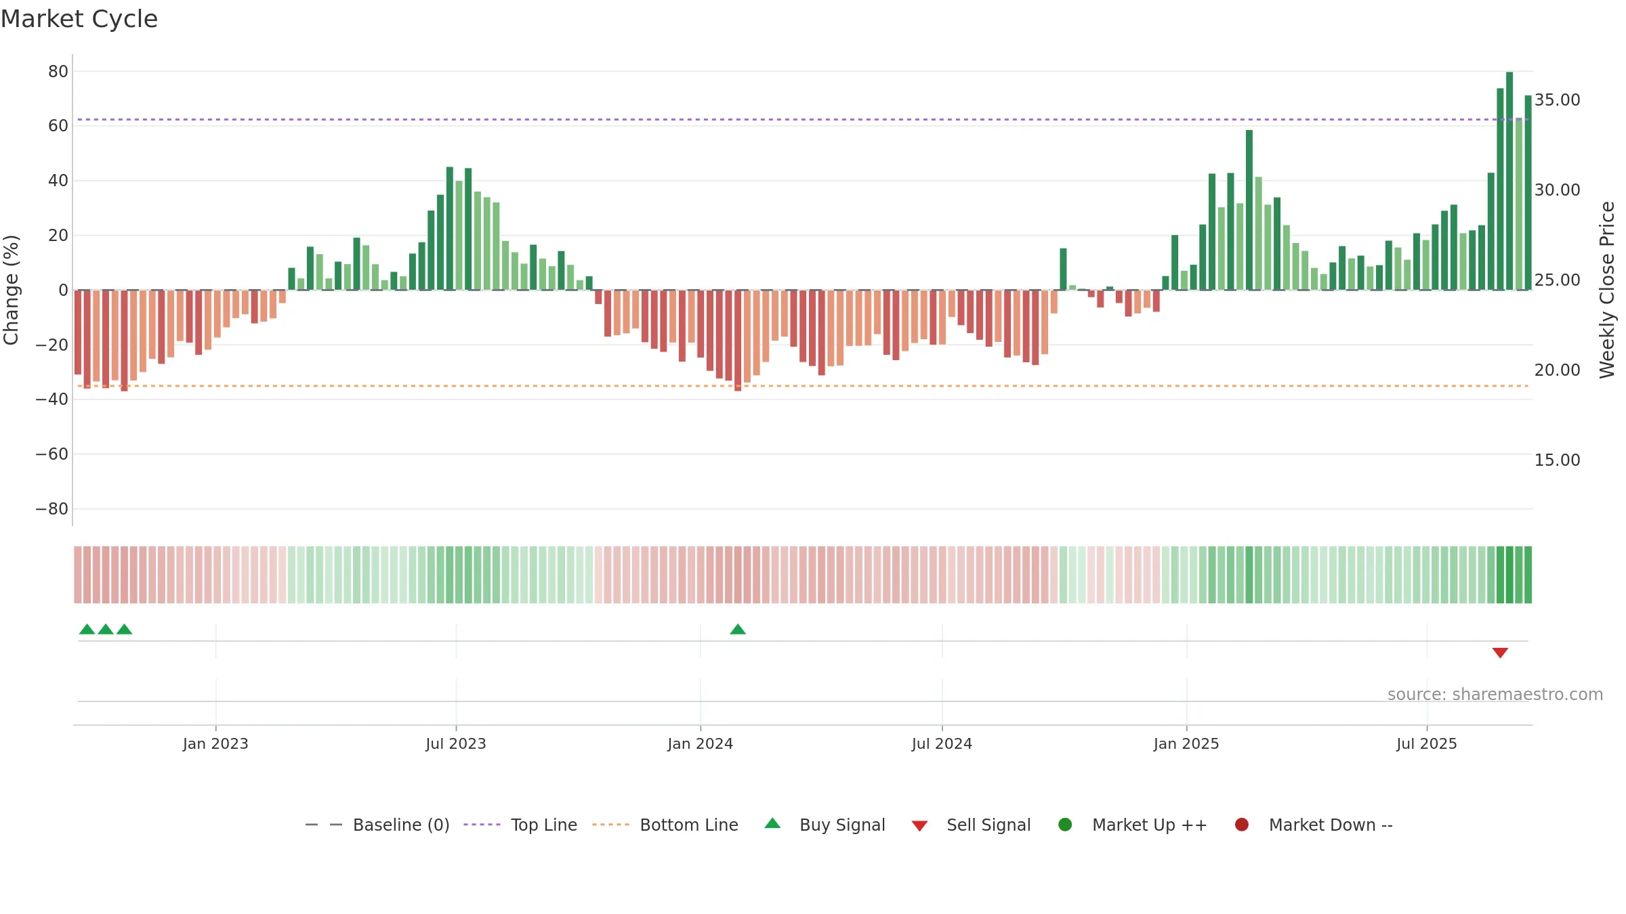Click the 15.00 price axis value
Image resolution: width=1626 pixels, height=914 pixels.
[x=1557, y=460]
